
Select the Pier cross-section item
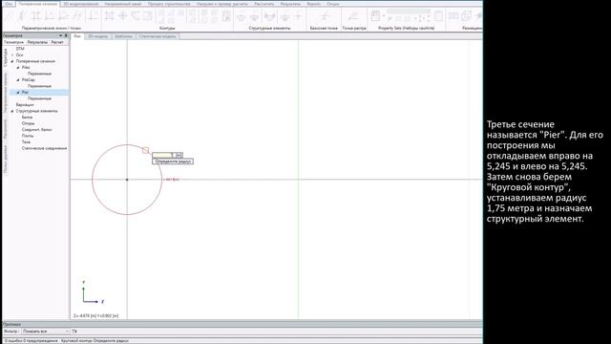25,93
